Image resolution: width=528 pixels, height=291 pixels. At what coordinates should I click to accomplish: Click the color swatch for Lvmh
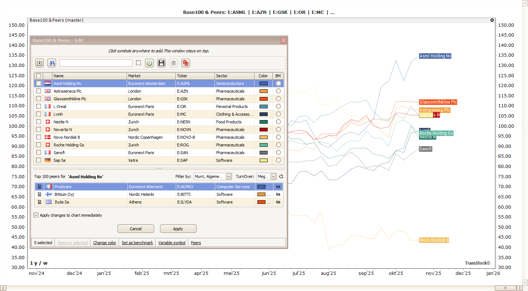click(x=263, y=114)
